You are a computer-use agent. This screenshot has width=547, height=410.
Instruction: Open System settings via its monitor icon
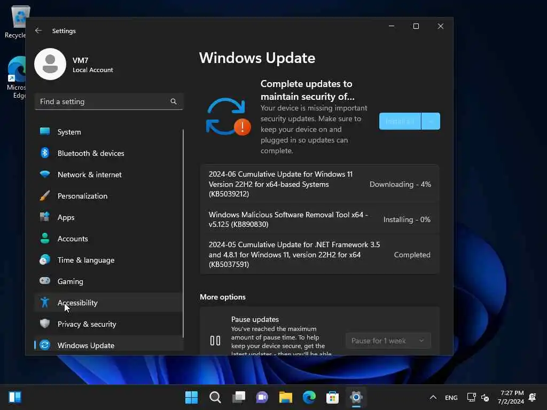pos(45,131)
